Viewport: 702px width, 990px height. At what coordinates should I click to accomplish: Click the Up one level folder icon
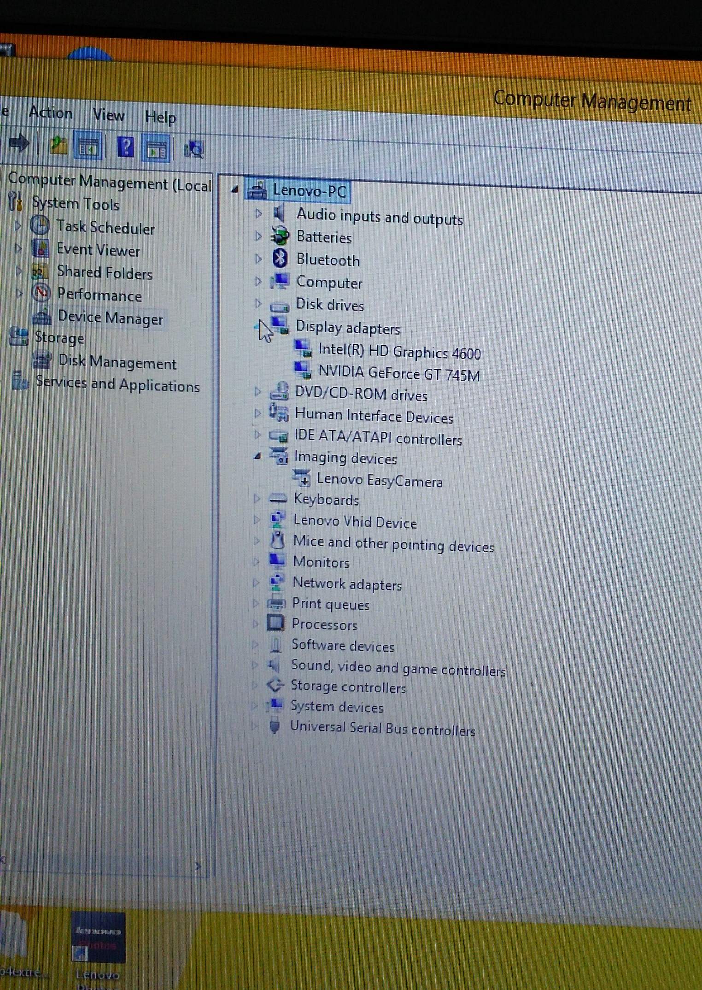58,146
